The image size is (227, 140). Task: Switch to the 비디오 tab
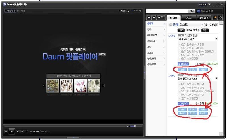tap(173, 18)
